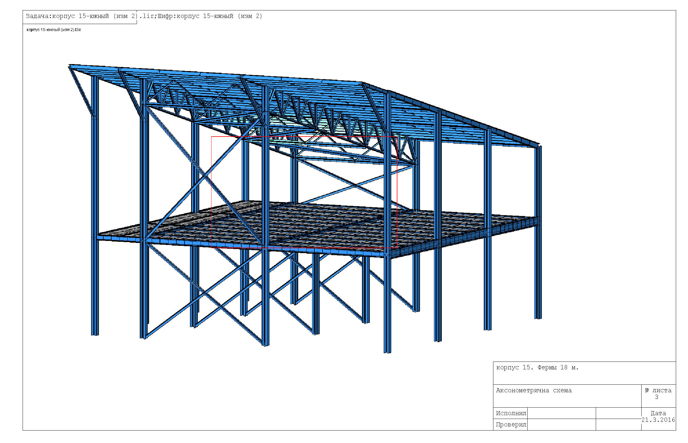
Task: Click the diagonal roof strut at far left
Action: (82, 92)
